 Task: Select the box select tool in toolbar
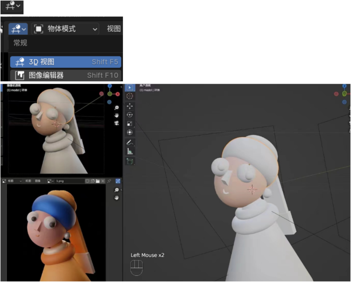tap(130, 87)
